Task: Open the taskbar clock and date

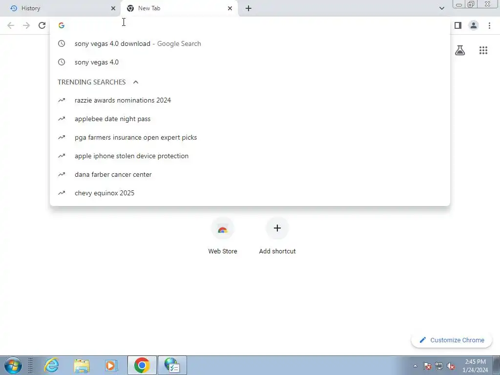Action: pos(475,366)
